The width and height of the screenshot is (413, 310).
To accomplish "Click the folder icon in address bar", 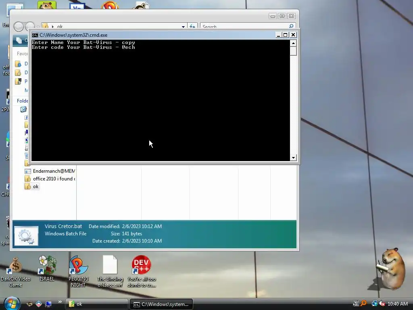I will coord(46,26).
